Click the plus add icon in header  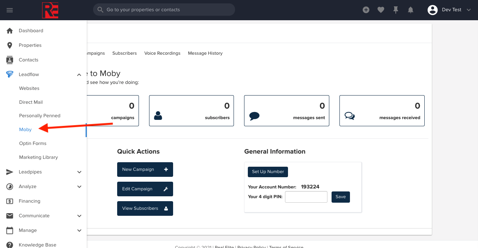366,10
